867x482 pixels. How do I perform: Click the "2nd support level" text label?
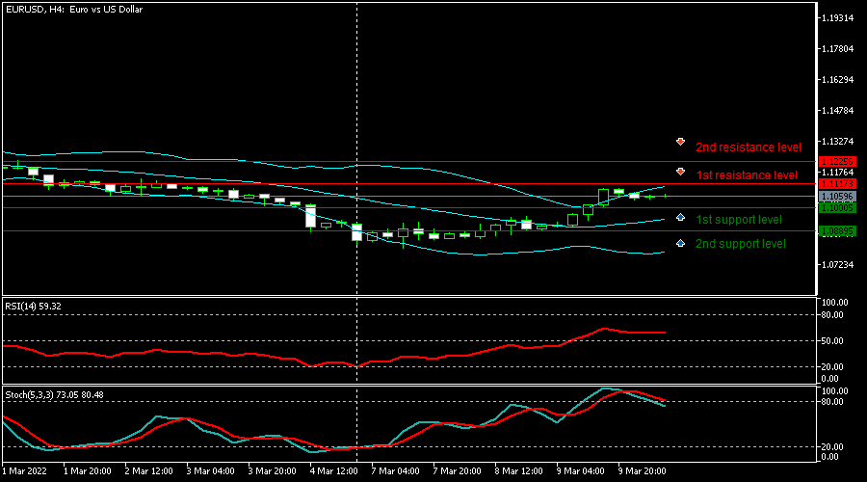click(x=740, y=244)
